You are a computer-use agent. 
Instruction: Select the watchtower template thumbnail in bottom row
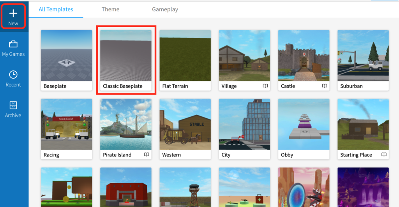click(x=185, y=187)
